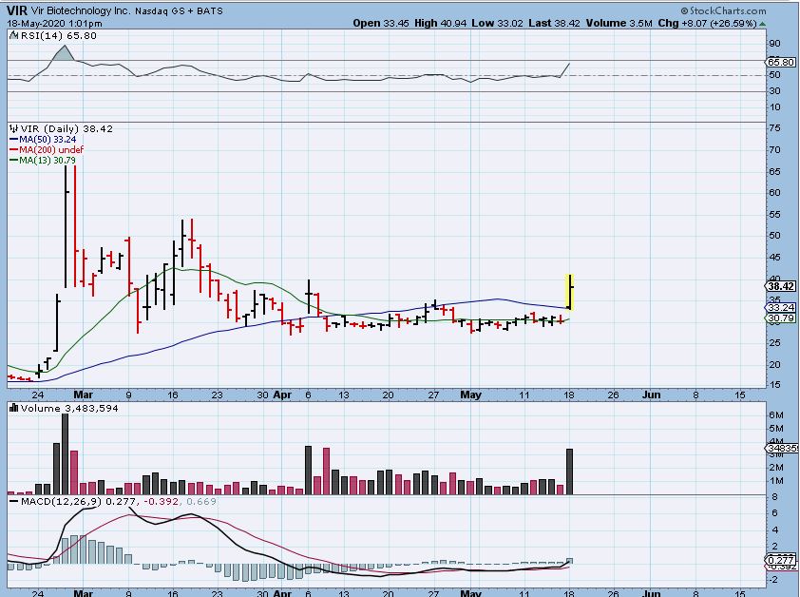The image size is (800, 597).
Task: Click the shaded RSI overbought peak above 70
Action: pyautogui.click(x=65, y=53)
